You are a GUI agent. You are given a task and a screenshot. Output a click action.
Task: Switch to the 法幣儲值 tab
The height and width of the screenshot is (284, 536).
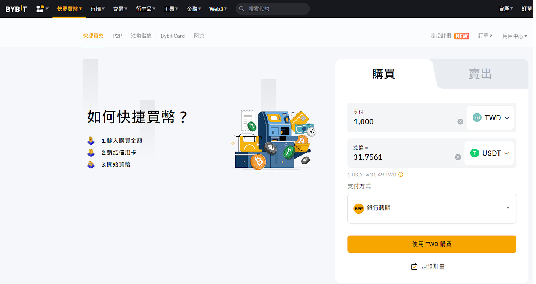[x=141, y=36]
